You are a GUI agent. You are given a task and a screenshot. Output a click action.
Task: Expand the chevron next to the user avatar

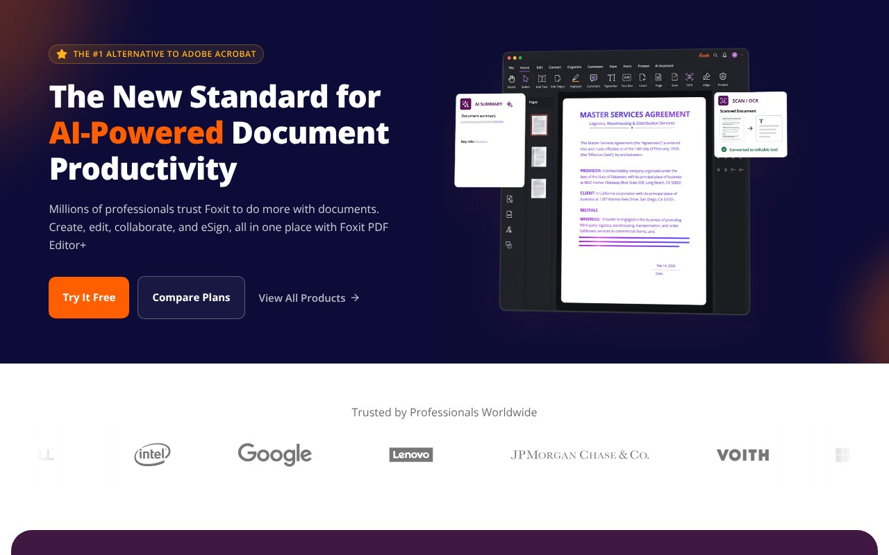[742, 55]
